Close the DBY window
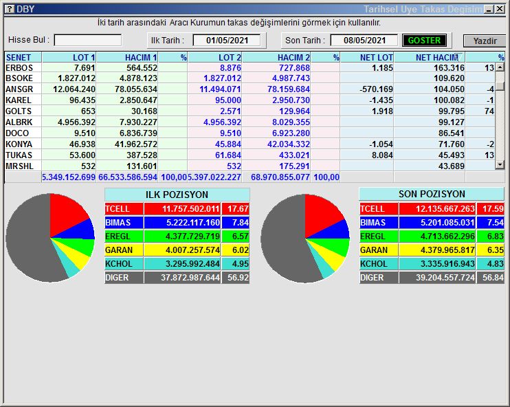This screenshot has height=407, width=510. (x=500, y=9)
